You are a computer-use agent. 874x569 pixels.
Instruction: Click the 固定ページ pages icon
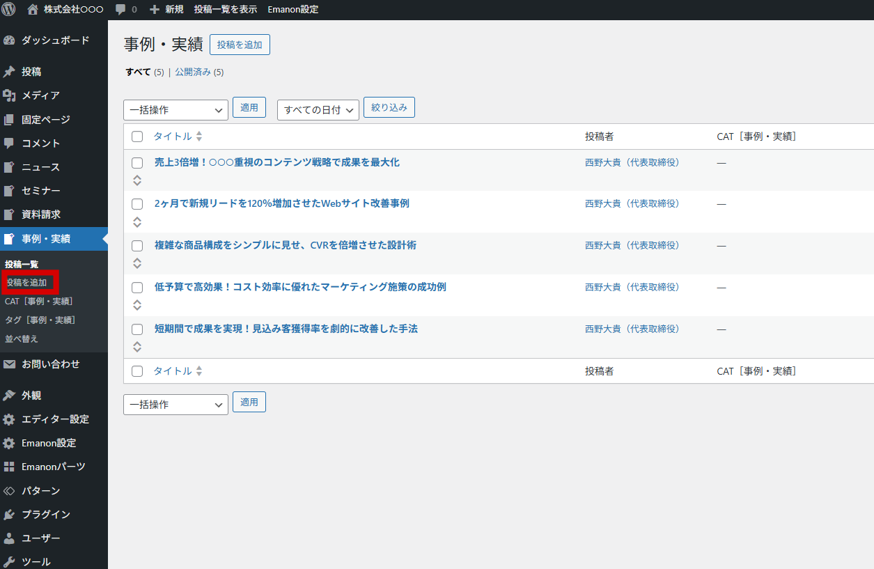coord(9,120)
